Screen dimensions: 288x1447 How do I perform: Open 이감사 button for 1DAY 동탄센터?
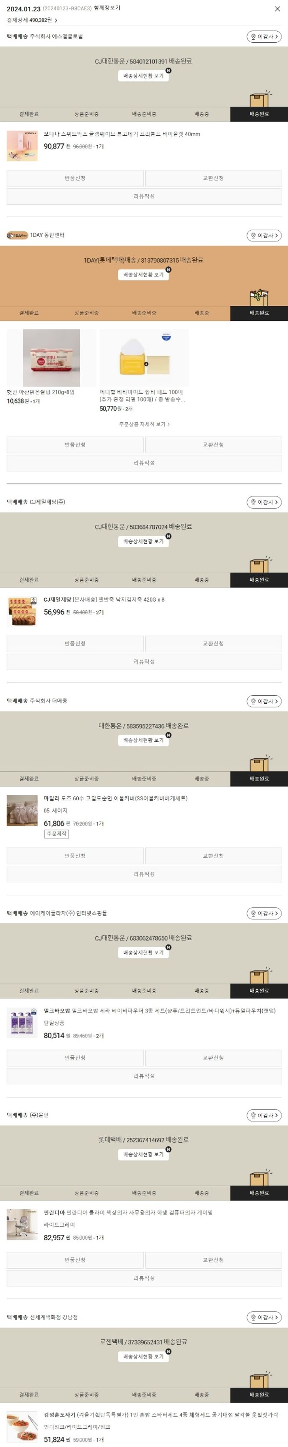(264, 235)
